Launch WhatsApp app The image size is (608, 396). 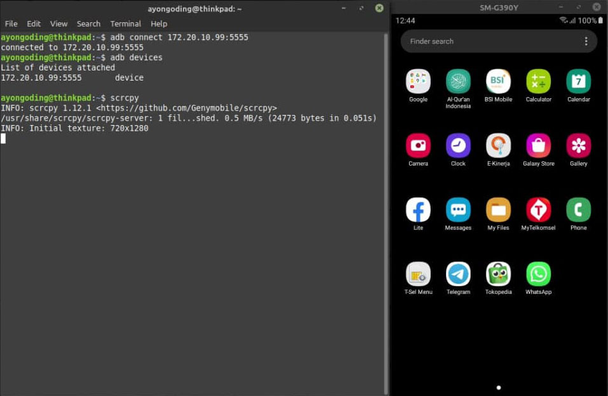[x=538, y=274]
